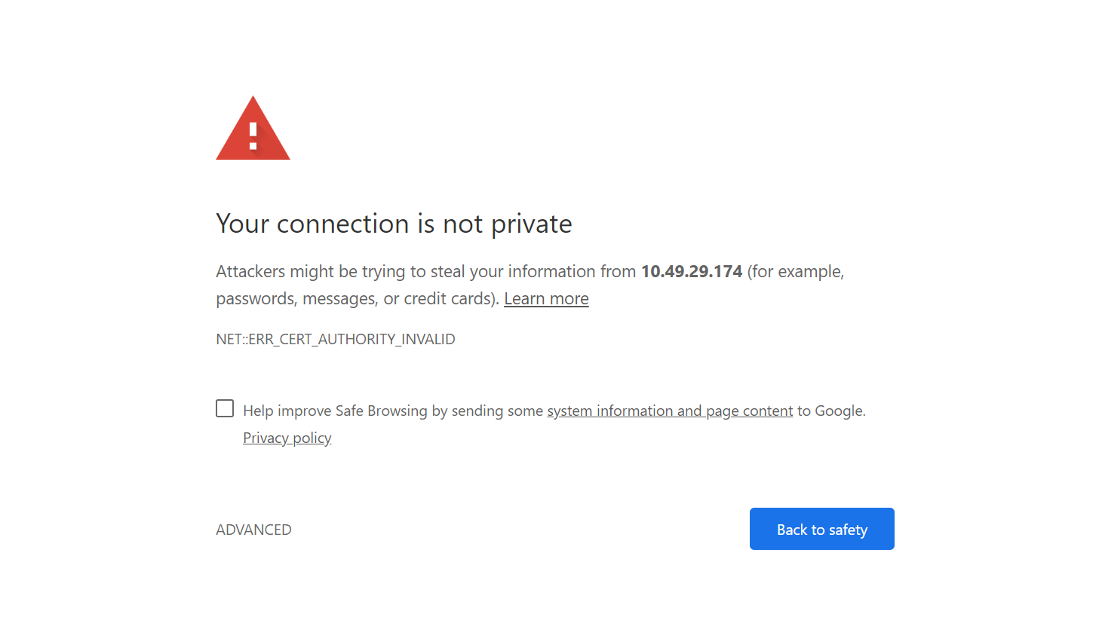Click the "to Google." text
The image size is (1099, 629).
pyautogui.click(x=831, y=411)
